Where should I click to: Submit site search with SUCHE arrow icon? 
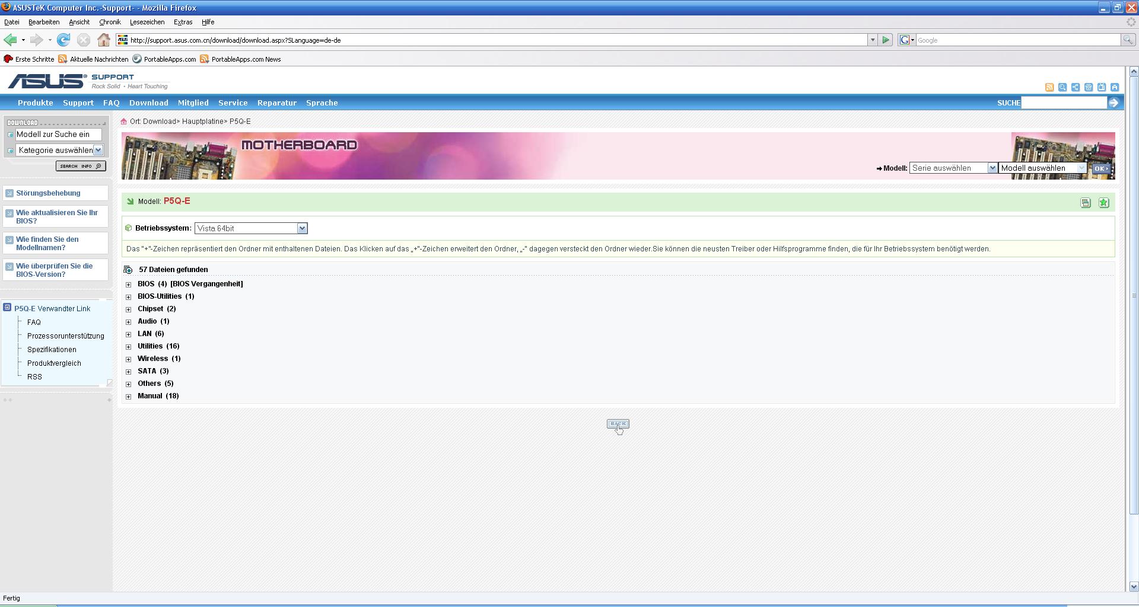pyautogui.click(x=1113, y=103)
